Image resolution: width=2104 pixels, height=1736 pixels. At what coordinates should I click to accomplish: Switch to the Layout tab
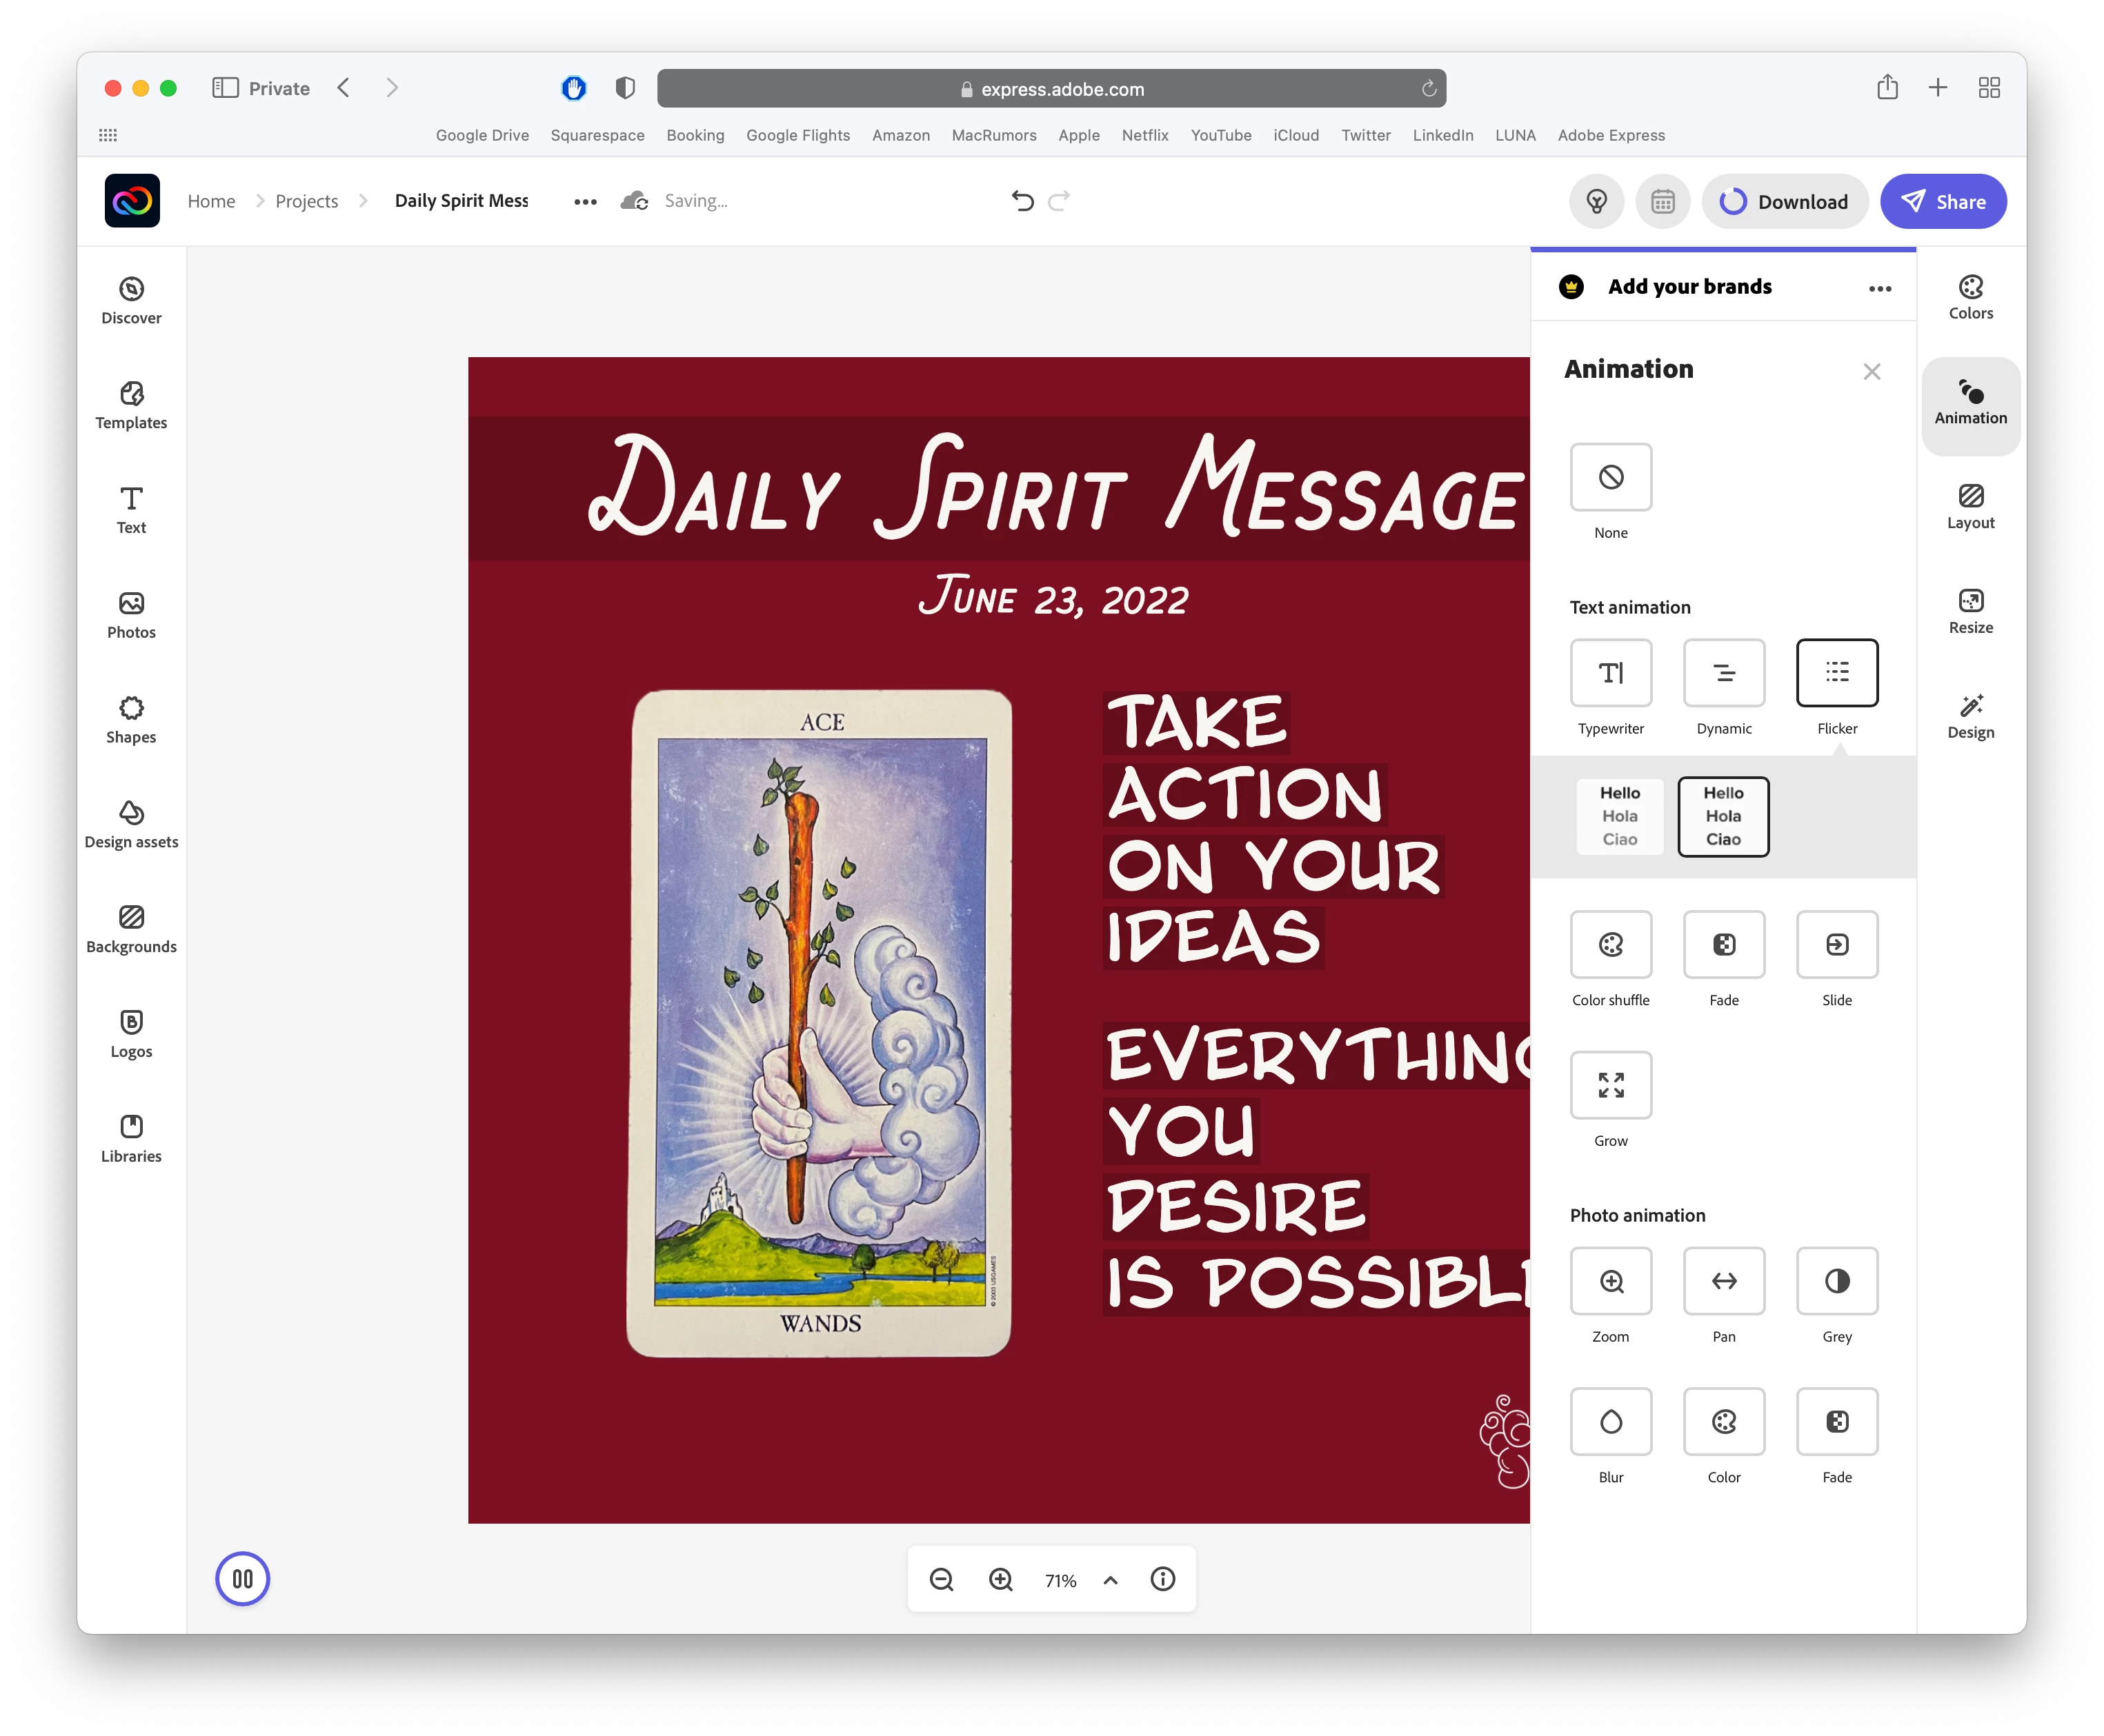[1970, 506]
